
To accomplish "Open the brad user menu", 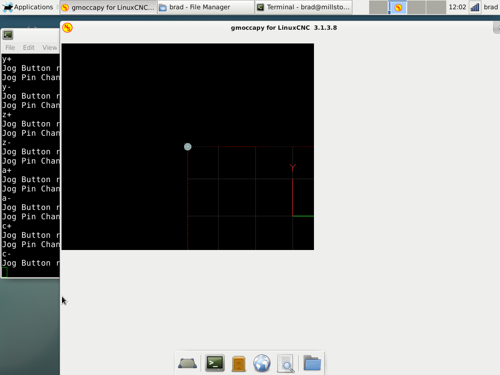I will tap(491, 7).
